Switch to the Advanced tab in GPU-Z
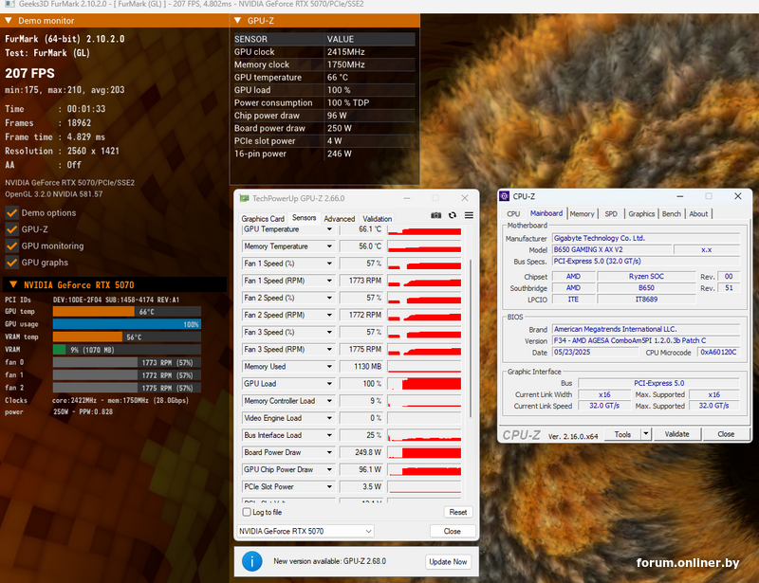The image size is (759, 583). point(340,219)
